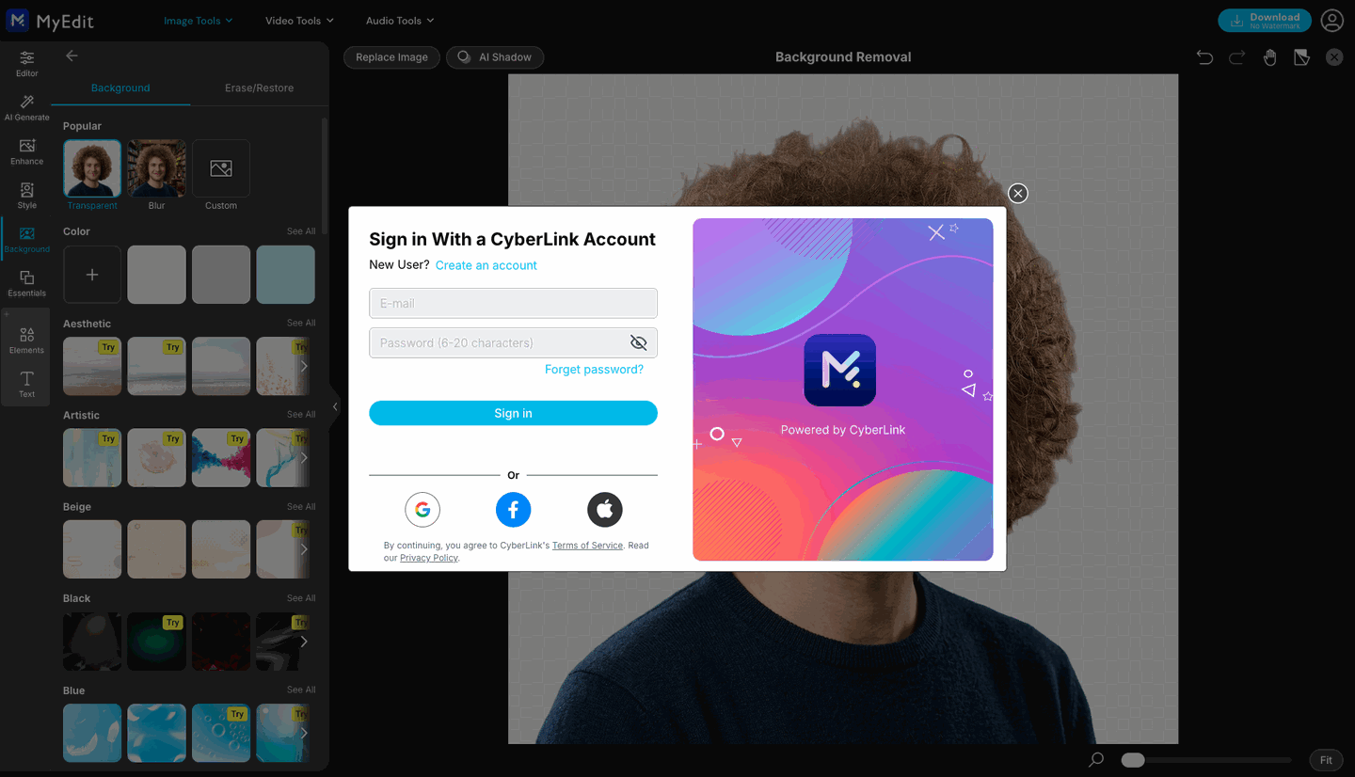Viewport: 1355px width, 777px height.
Task: Close the sign-in dialog
Action: 1018,193
